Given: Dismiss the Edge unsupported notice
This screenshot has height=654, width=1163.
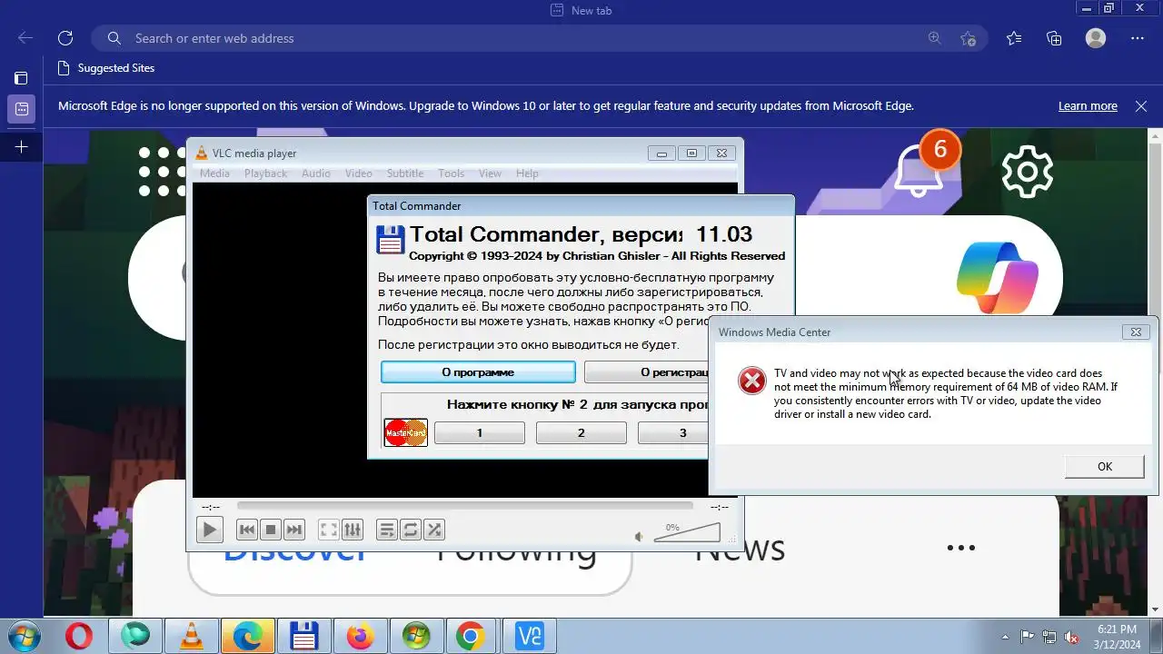Looking at the screenshot, I should pos(1141,106).
